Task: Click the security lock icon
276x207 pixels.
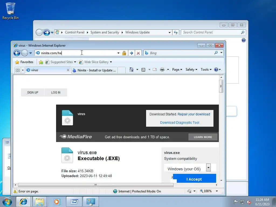Action: pyautogui.click(x=124, y=53)
